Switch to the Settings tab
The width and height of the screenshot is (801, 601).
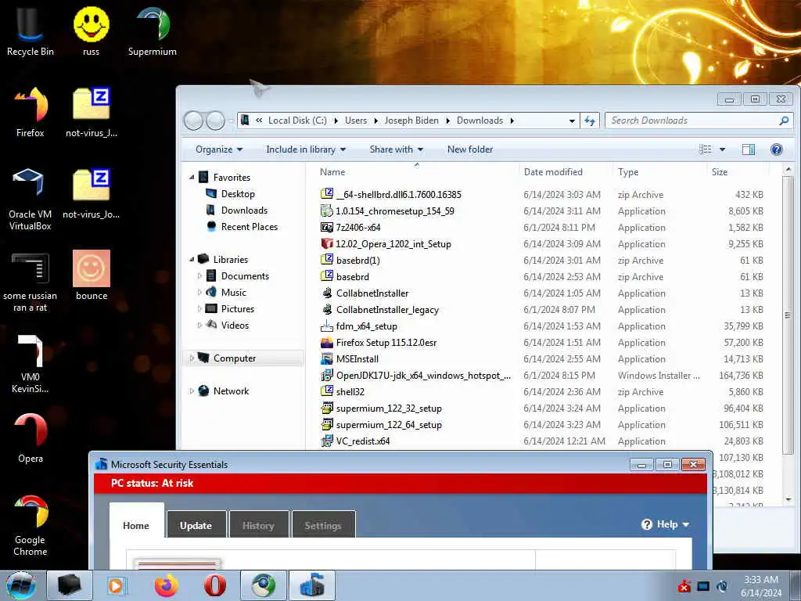click(x=323, y=524)
